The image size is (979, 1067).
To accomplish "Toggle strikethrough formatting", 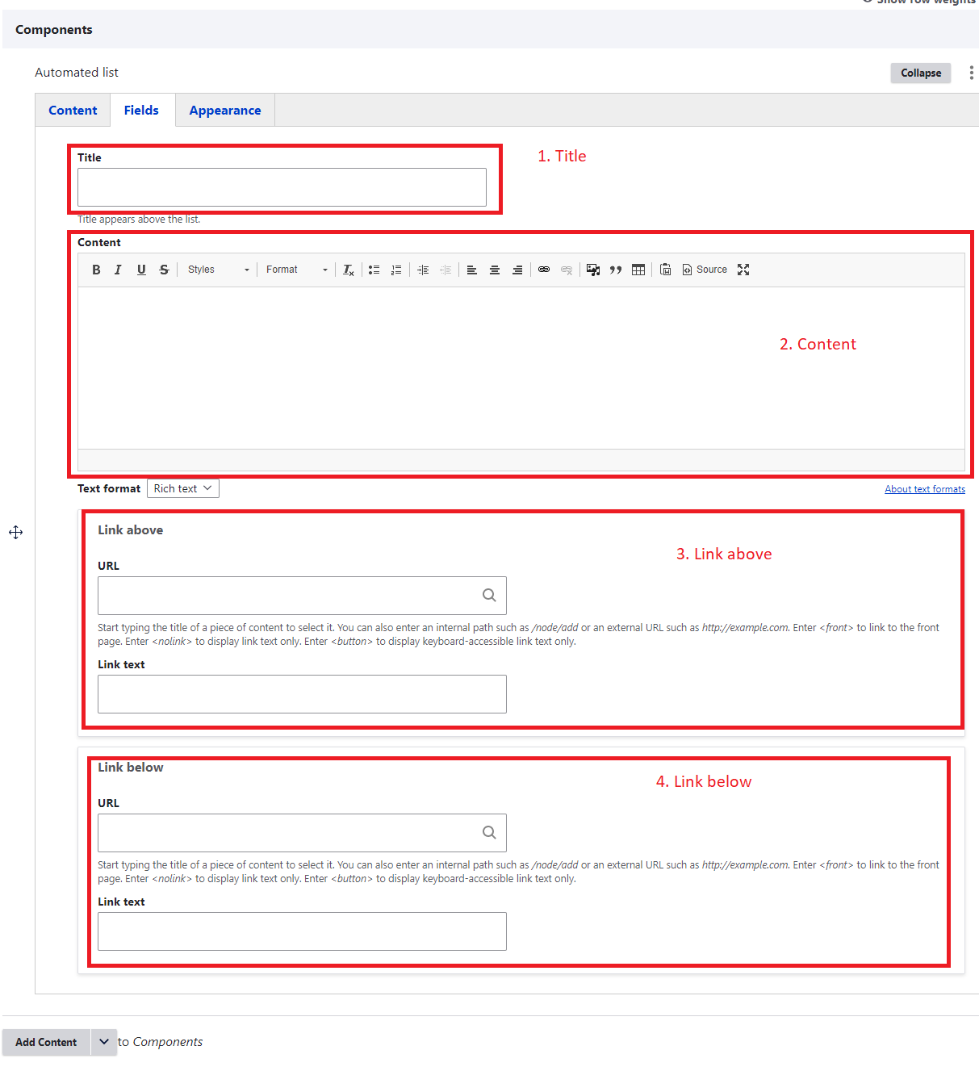I will coord(164,270).
